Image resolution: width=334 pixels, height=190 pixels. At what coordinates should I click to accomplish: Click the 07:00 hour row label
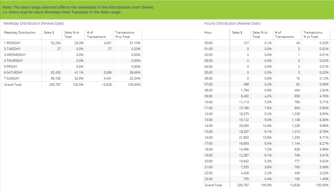click(209, 84)
